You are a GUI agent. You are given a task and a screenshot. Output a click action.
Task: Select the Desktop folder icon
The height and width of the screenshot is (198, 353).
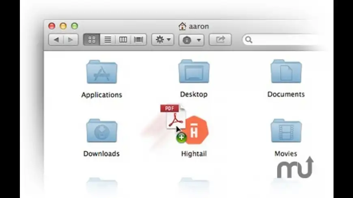194,71
